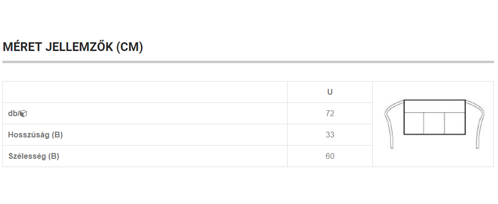This screenshot has height=204, width=498.
Task: Click the middle pocket in apron diagram
Action: coord(434,123)
